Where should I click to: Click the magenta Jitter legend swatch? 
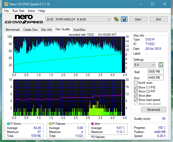pyautogui.click(x=92, y=124)
